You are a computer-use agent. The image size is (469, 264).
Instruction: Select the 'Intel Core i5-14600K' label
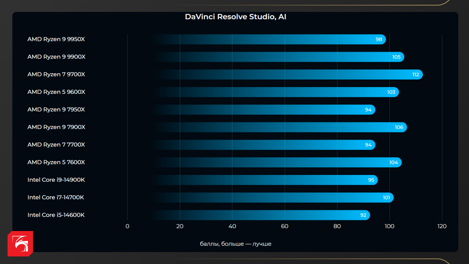tap(56, 215)
